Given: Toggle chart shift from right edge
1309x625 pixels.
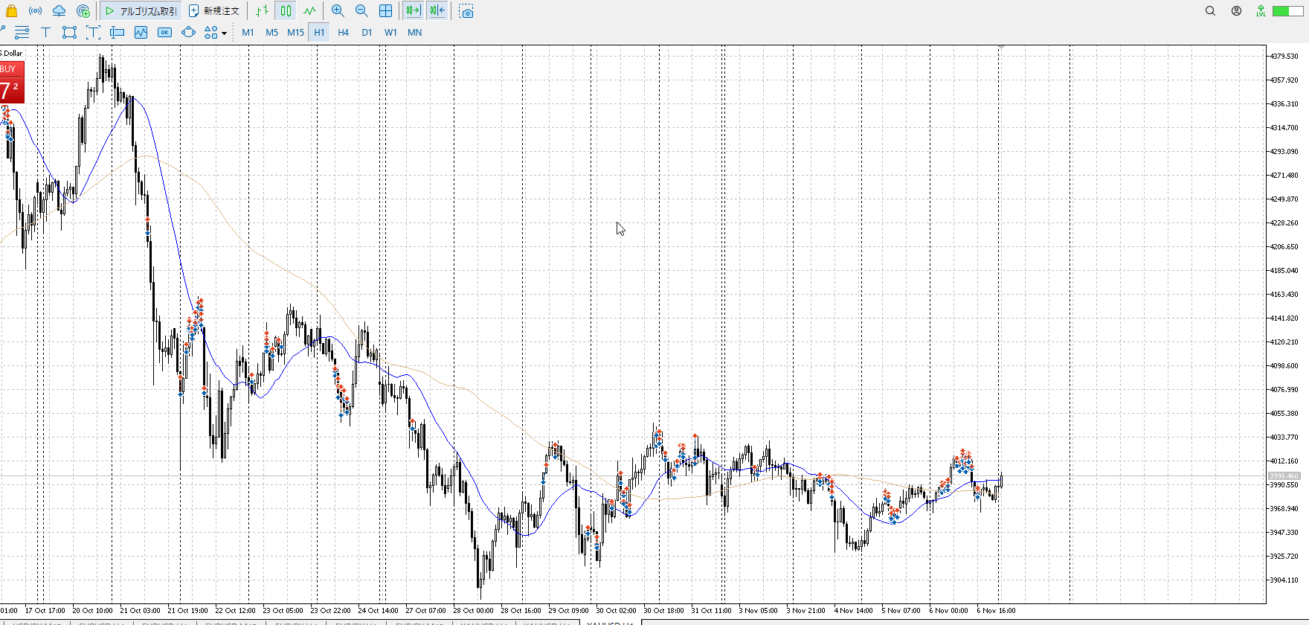Looking at the screenshot, I should click(437, 11).
